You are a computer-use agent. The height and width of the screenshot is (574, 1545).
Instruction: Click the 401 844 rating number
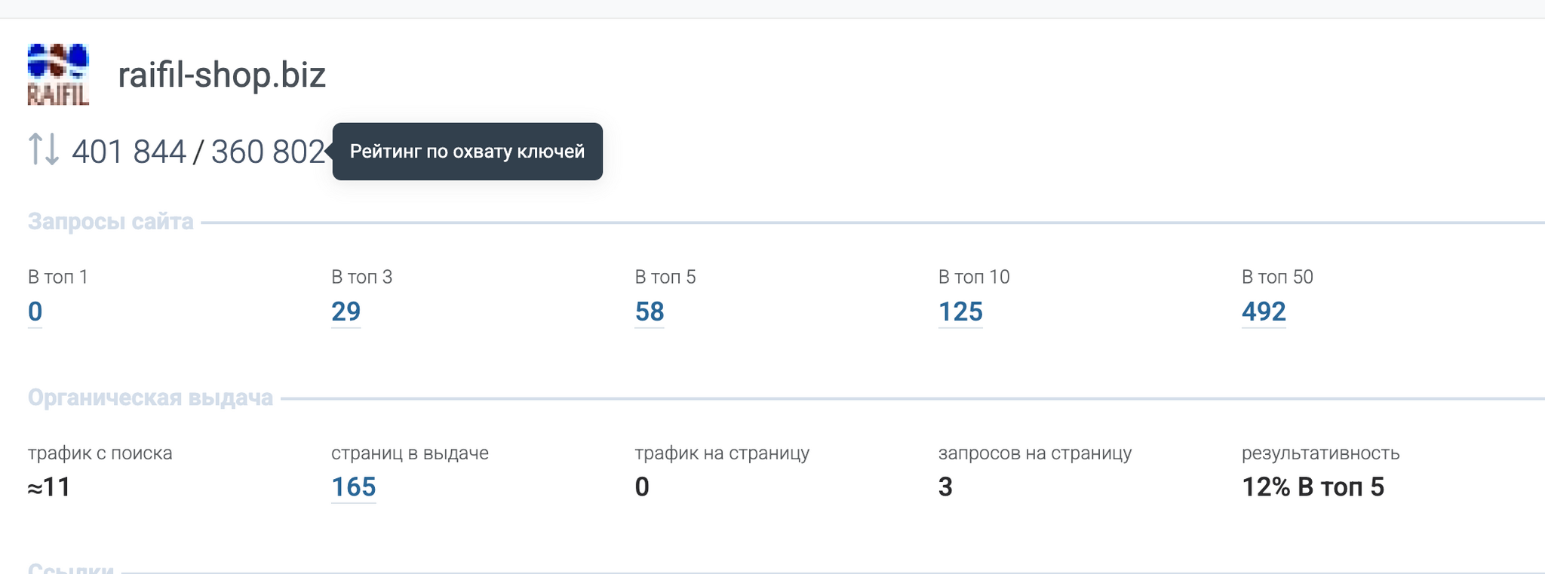pyautogui.click(x=129, y=152)
